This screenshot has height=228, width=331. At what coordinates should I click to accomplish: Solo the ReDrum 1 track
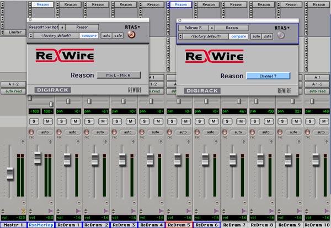[61, 121]
